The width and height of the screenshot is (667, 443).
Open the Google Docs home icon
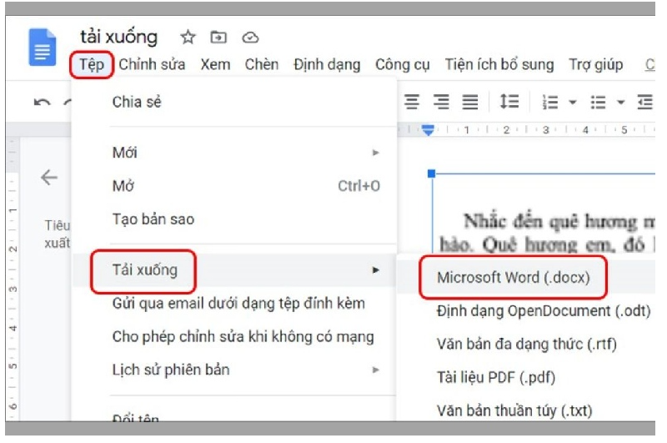(43, 47)
